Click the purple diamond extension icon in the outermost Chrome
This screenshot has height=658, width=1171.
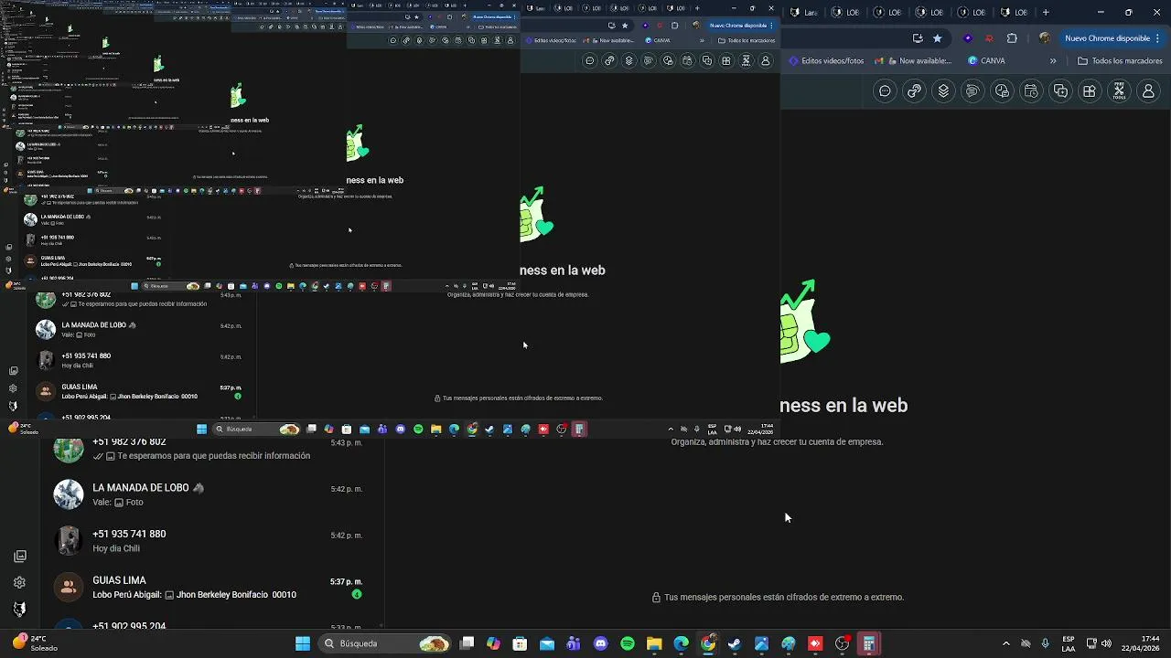point(968,38)
